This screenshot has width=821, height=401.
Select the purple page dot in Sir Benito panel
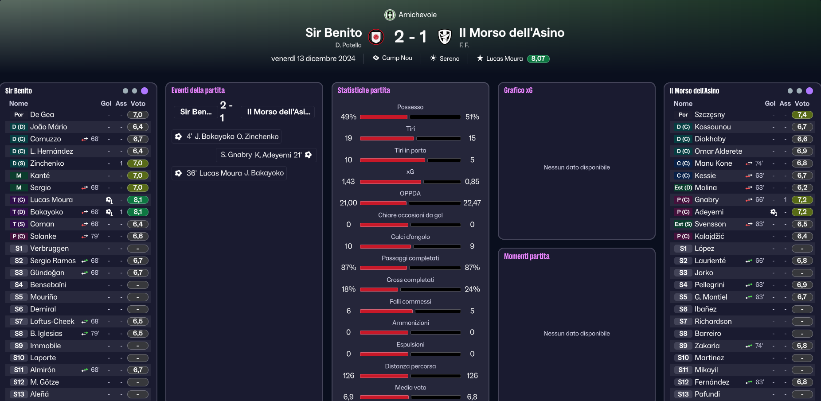click(145, 91)
